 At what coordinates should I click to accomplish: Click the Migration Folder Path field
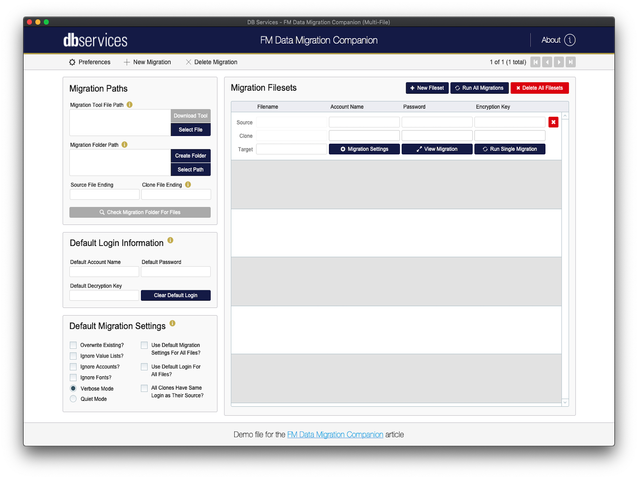tap(120, 163)
